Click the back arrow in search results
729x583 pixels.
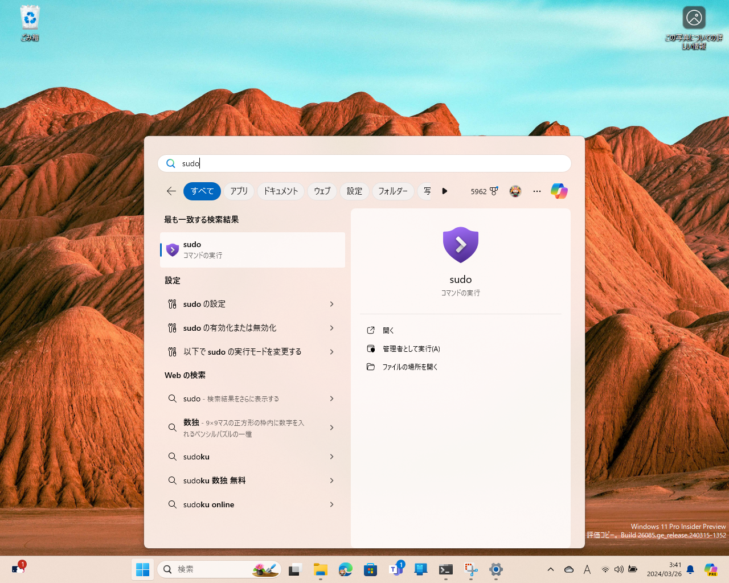click(171, 191)
